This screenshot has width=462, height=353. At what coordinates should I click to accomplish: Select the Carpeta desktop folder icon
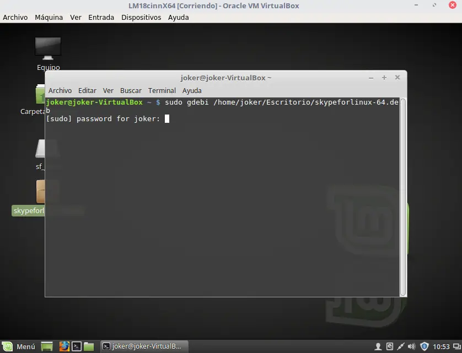point(33,100)
